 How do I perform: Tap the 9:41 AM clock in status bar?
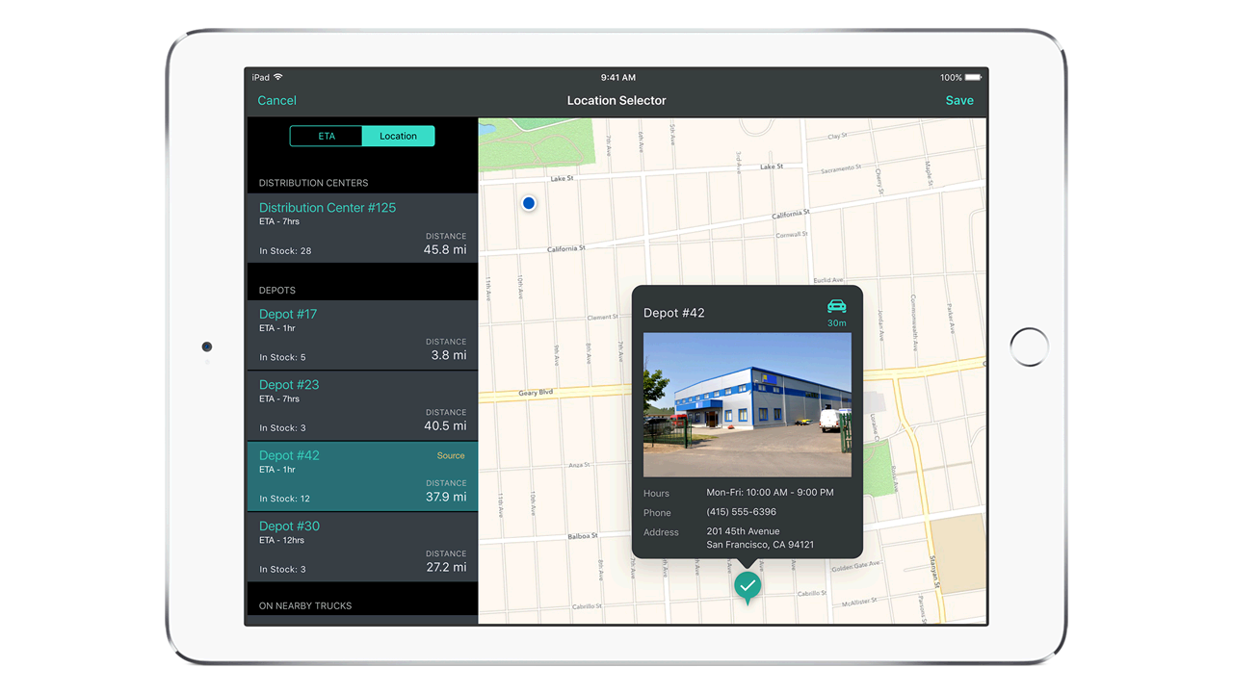[617, 77]
